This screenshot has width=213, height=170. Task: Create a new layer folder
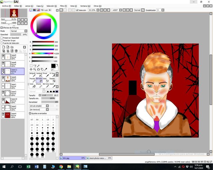coord(12,47)
